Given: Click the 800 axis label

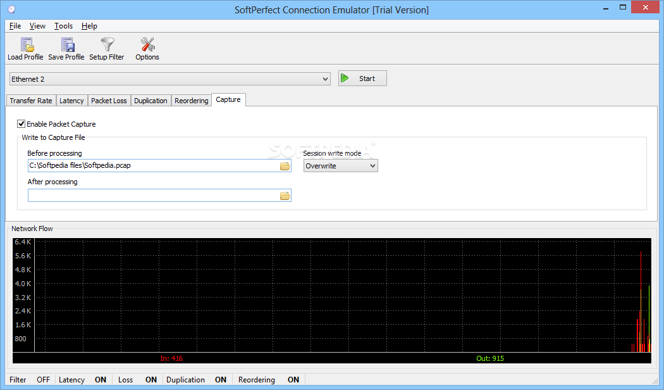Looking at the screenshot, I should pos(20,339).
